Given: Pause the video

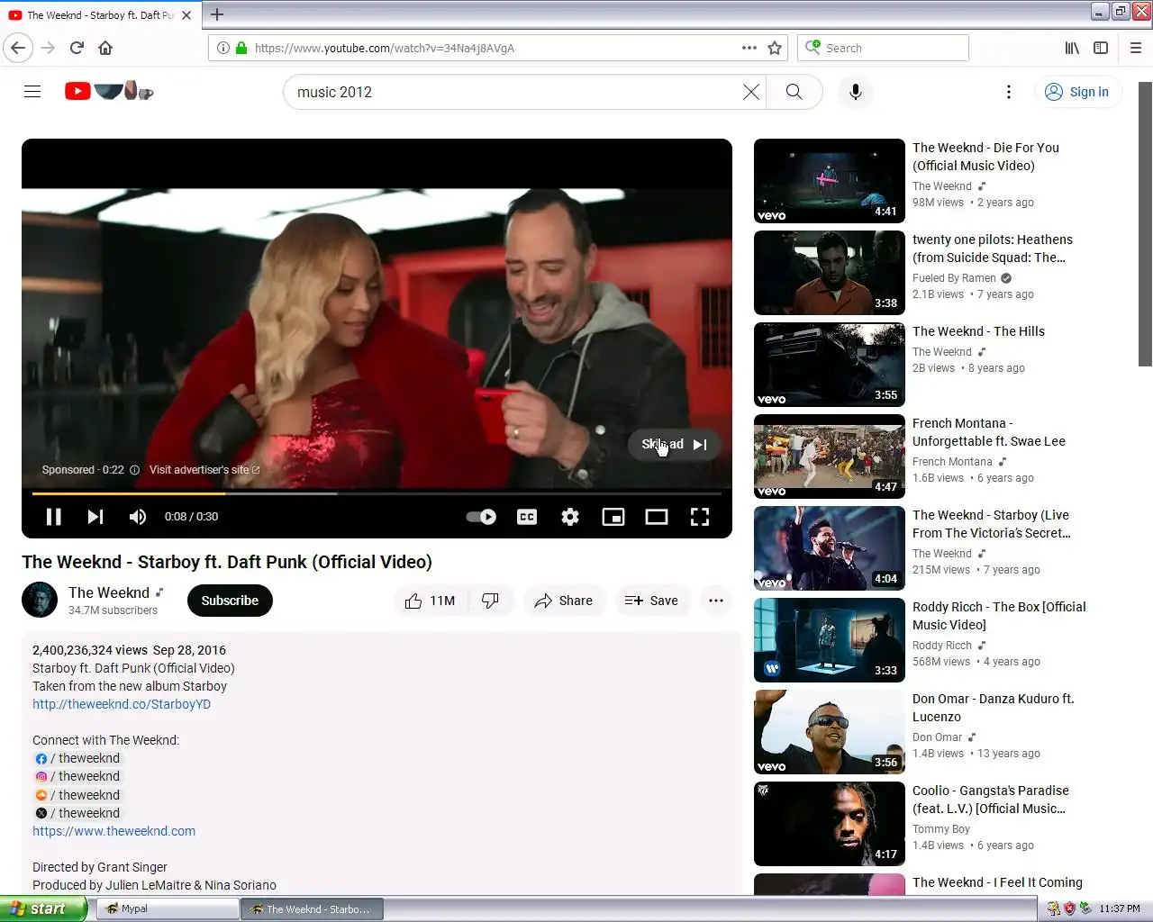Looking at the screenshot, I should pos(54,517).
